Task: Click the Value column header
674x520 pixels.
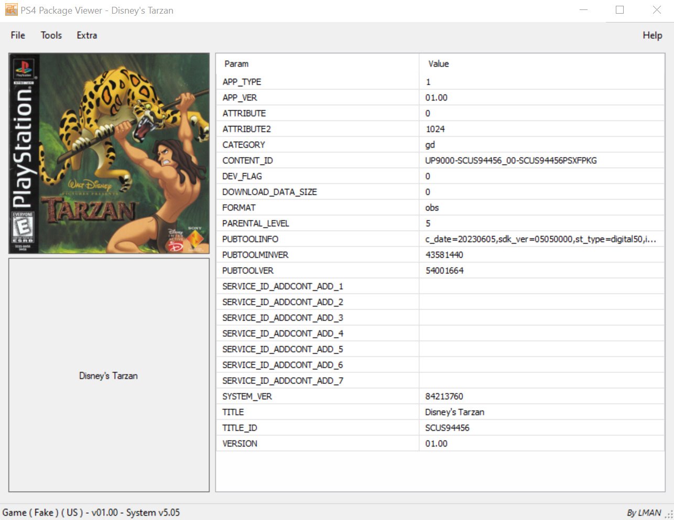Action: pos(542,63)
